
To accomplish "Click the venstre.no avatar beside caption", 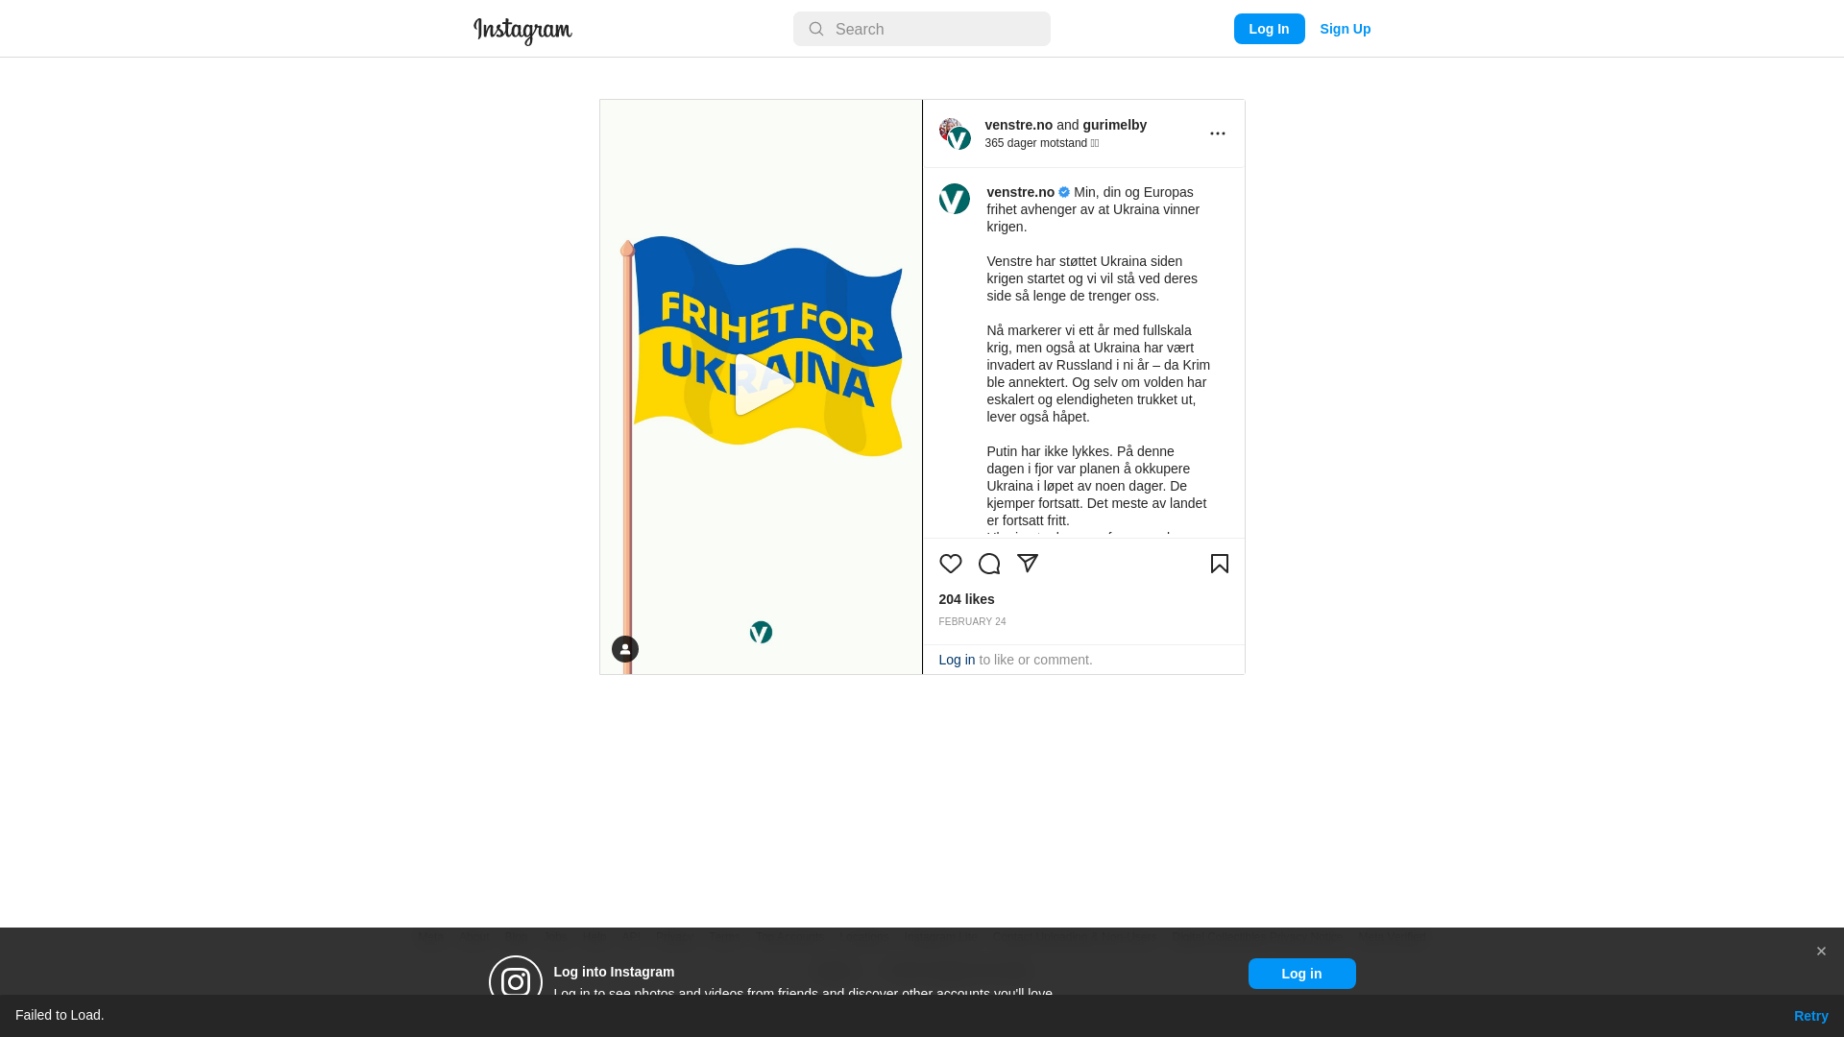I will 955,199.
